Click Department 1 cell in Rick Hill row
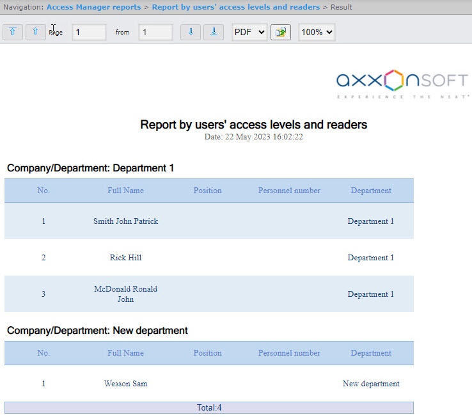The width and height of the screenshot is (472, 417). (371, 257)
